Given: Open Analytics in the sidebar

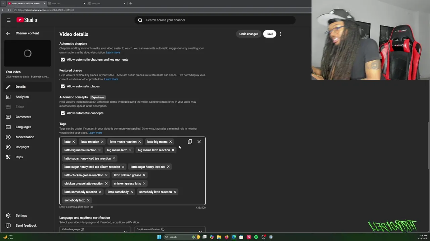Looking at the screenshot, I should (22, 97).
